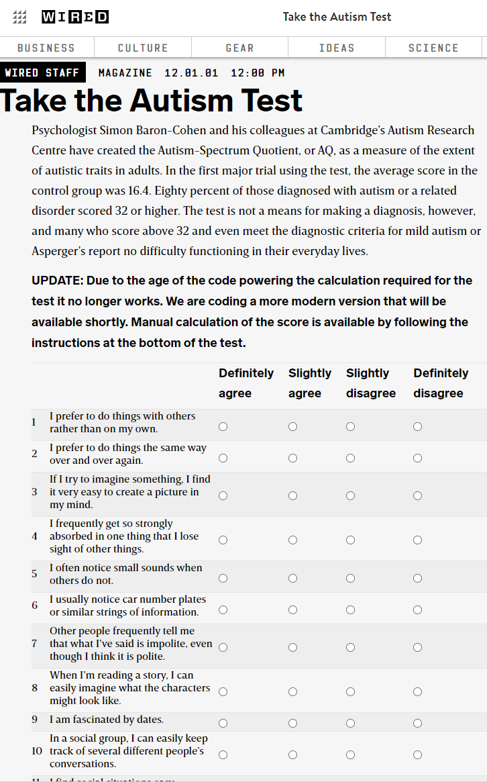The width and height of the screenshot is (487, 782).
Task: Open the grid menu icon
Action: click(x=20, y=17)
